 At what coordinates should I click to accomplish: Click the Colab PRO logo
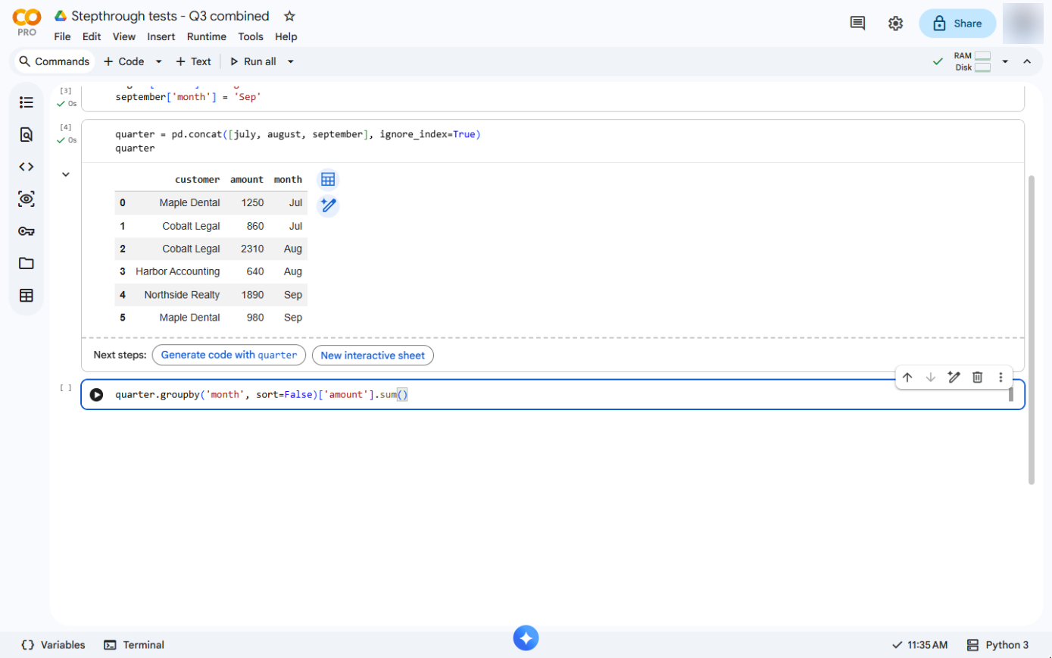tap(27, 22)
